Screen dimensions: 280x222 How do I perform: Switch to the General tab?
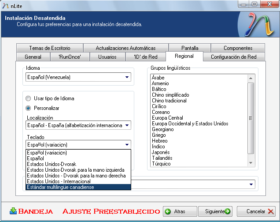(x=33, y=57)
